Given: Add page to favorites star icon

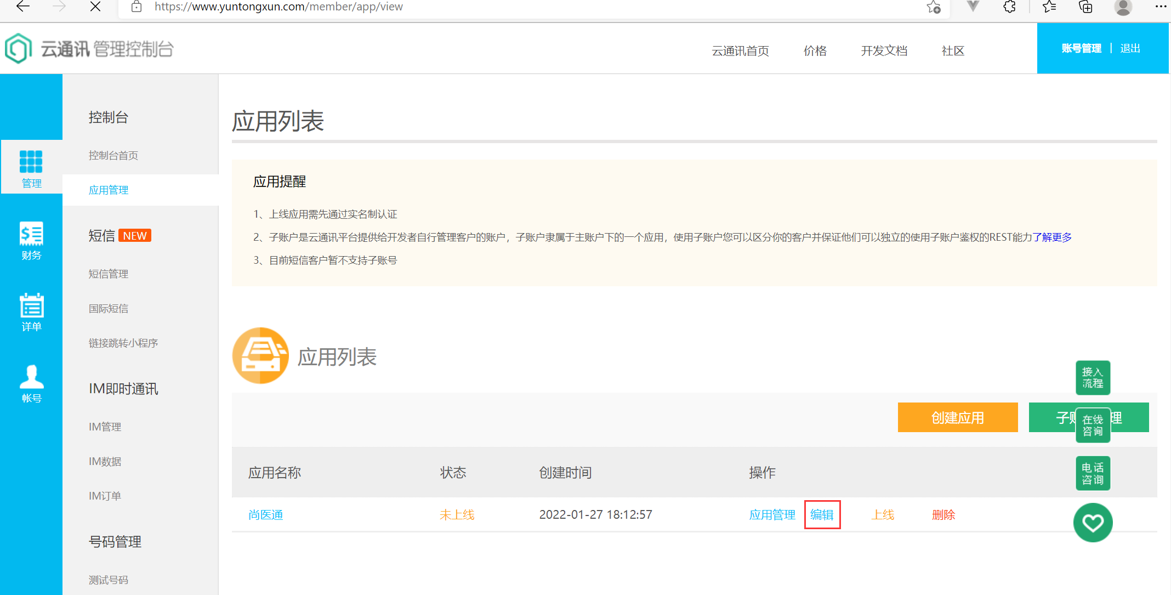Looking at the screenshot, I should [x=934, y=7].
